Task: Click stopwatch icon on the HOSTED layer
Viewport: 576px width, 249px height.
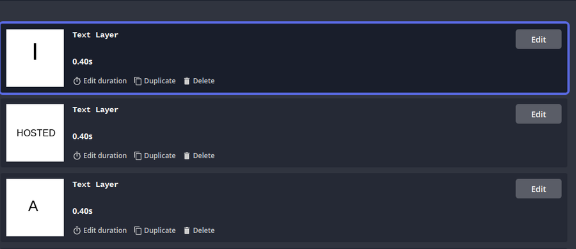Action: point(77,156)
